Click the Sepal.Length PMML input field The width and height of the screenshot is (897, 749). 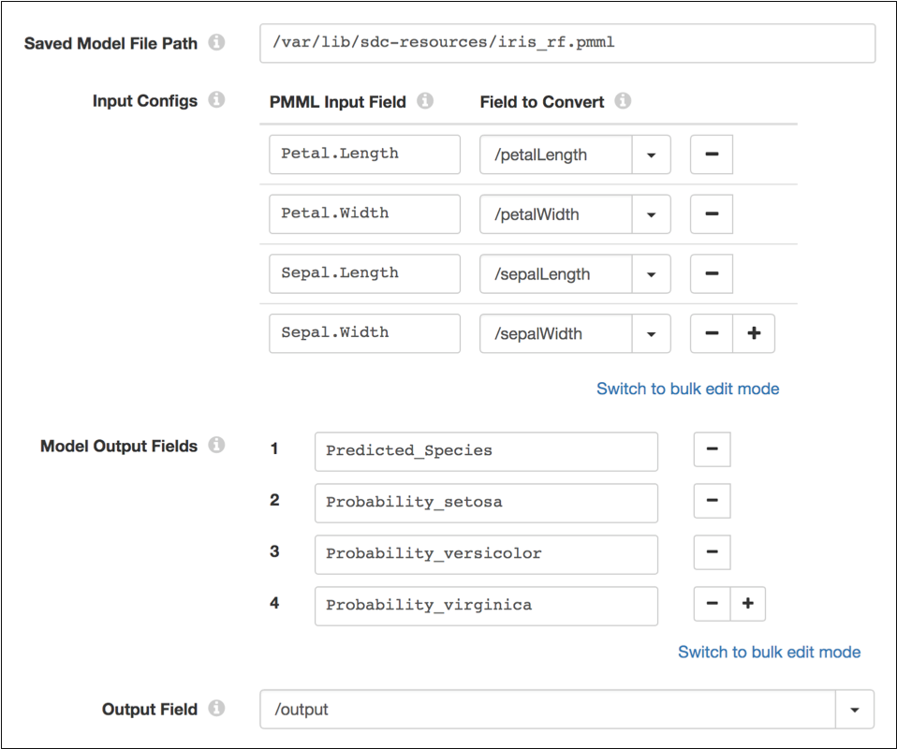[364, 273]
